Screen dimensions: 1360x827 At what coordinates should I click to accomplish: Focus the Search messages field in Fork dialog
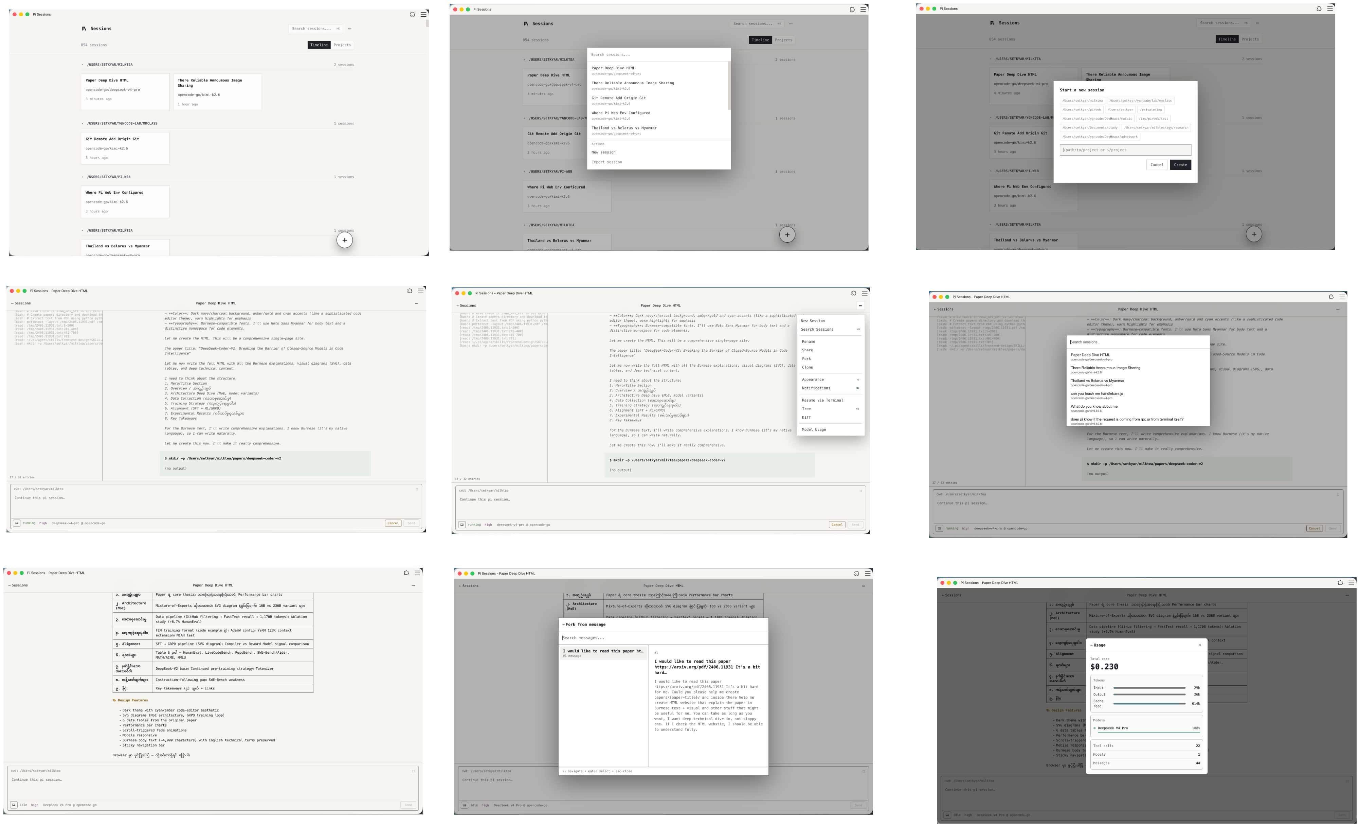663,638
